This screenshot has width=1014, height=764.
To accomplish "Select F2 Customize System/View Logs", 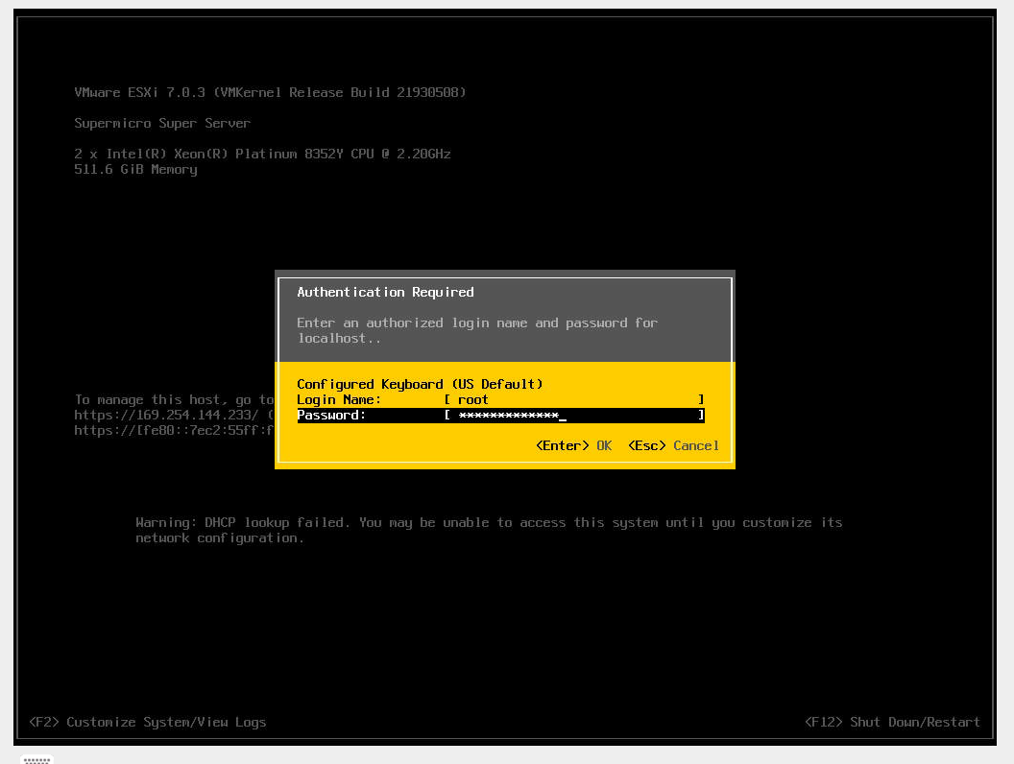I will (x=148, y=722).
